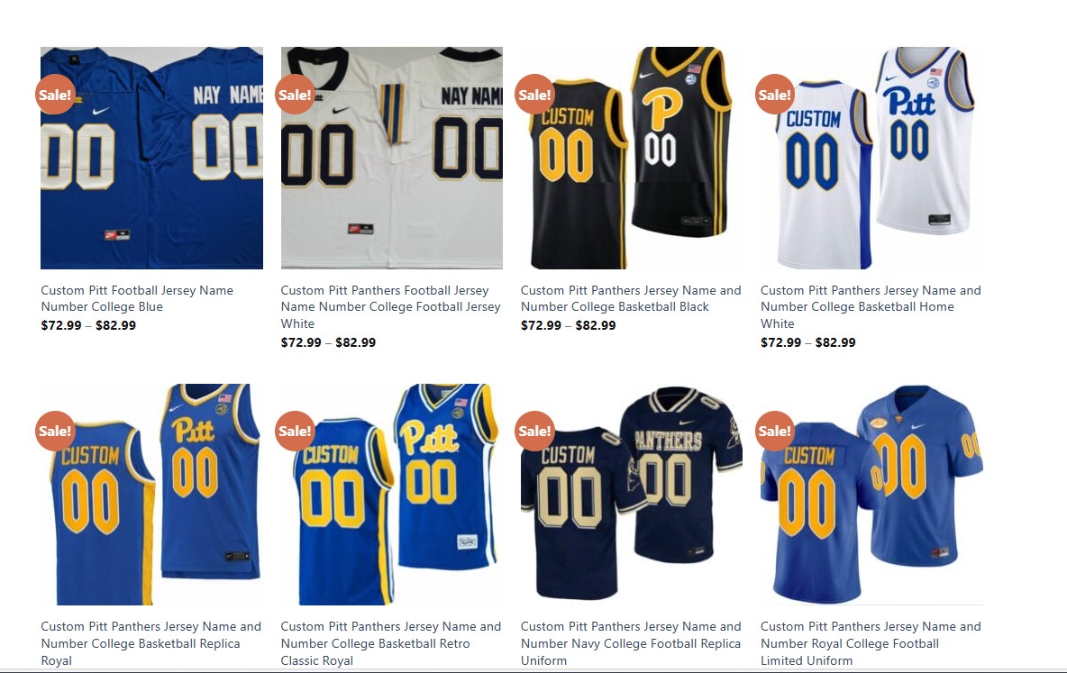Open royal football limited uniform image
Image resolution: width=1067 pixels, height=673 pixels.
871,494
